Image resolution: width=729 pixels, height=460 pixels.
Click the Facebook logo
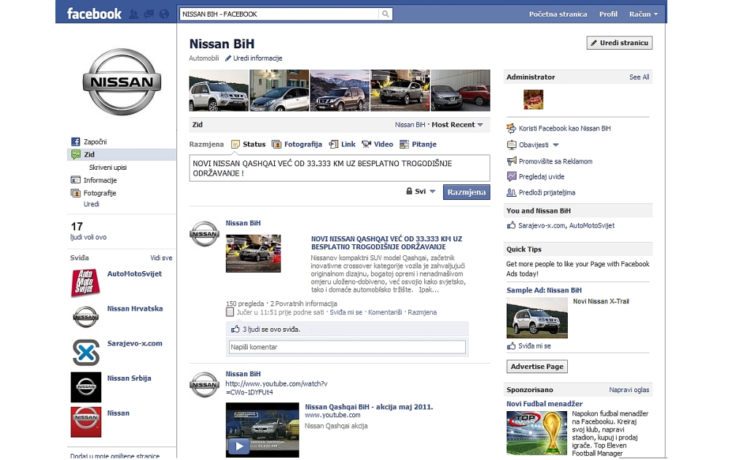point(94,14)
